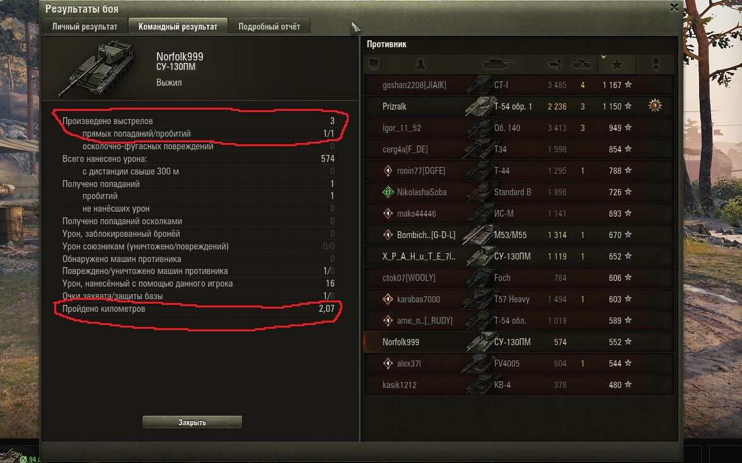The width and height of the screenshot is (742, 463).
Task: Sort by platoon shield icon column
Action: 373,64
